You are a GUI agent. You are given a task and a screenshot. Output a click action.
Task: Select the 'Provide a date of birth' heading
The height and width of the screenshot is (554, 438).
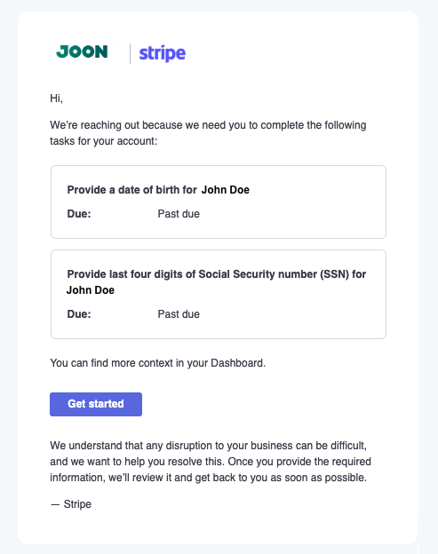131,190
